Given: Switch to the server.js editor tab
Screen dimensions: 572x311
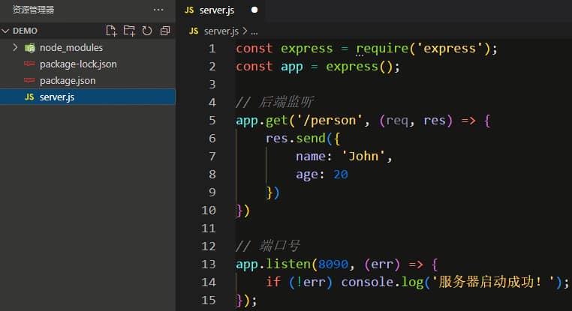Looking at the screenshot, I should click(216, 10).
